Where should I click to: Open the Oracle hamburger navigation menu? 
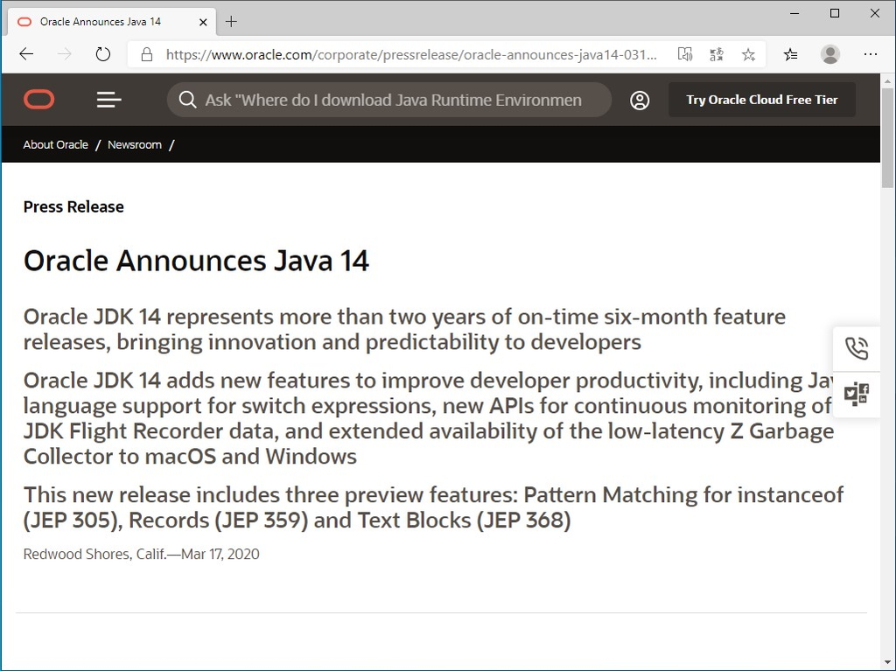coord(108,100)
